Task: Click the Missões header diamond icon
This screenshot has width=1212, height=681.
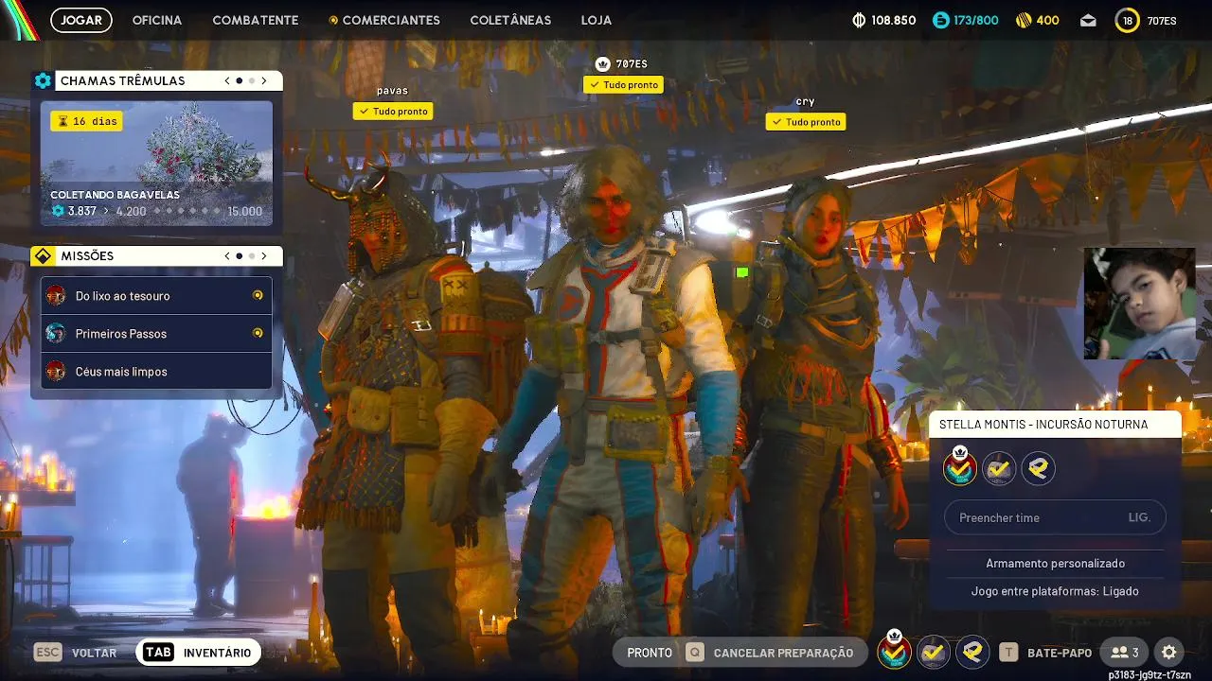Action: [43, 255]
